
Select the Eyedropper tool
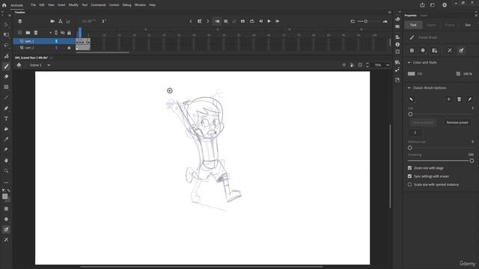point(6,140)
